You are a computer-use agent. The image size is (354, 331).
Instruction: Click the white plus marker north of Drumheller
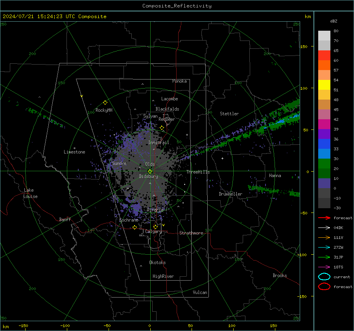(222, 158)
